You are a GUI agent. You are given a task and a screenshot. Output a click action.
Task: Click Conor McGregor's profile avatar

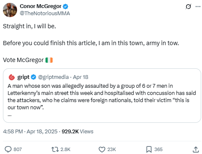click(10, 10)
